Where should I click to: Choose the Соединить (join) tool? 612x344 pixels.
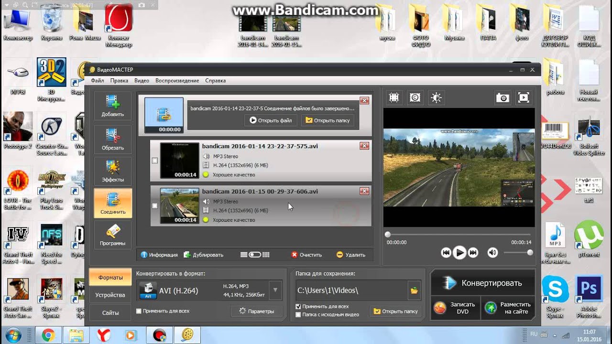(112, 203)
